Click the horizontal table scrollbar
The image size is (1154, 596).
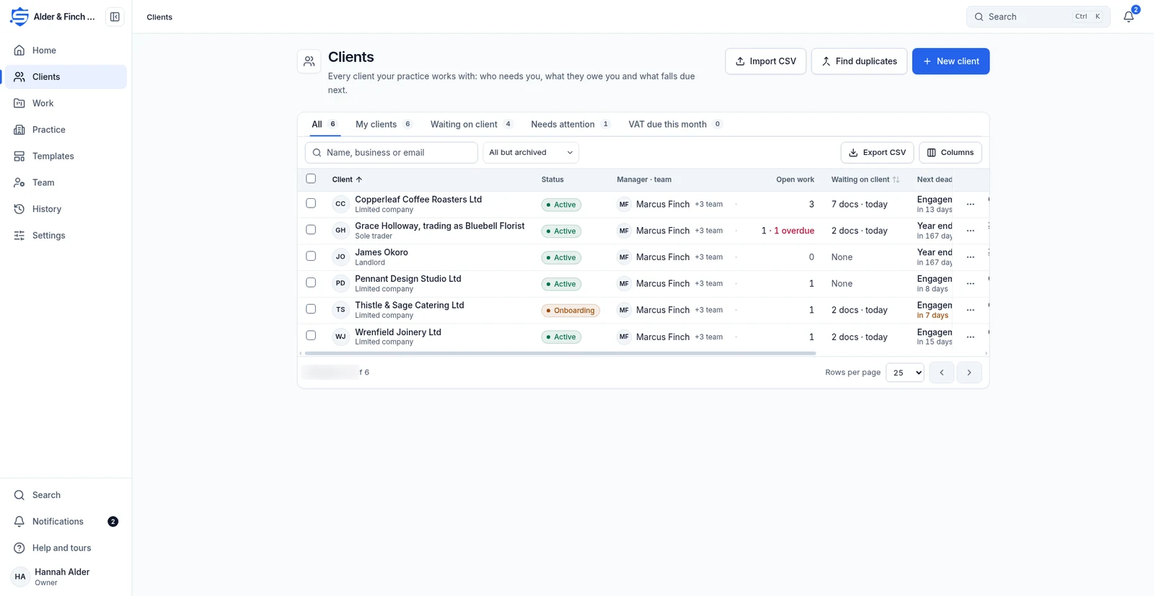coord(560,354)
